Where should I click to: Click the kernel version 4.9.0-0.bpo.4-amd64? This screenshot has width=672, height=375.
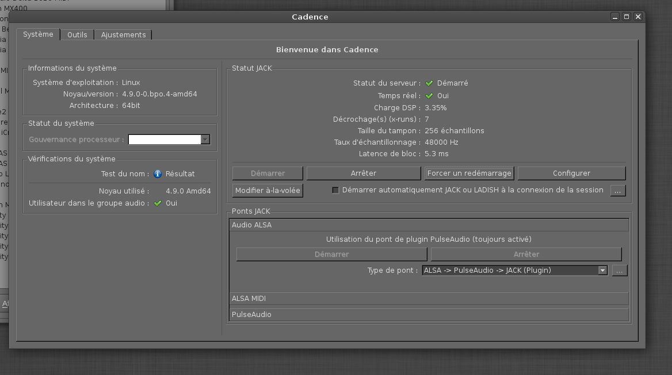coord(159,94)
